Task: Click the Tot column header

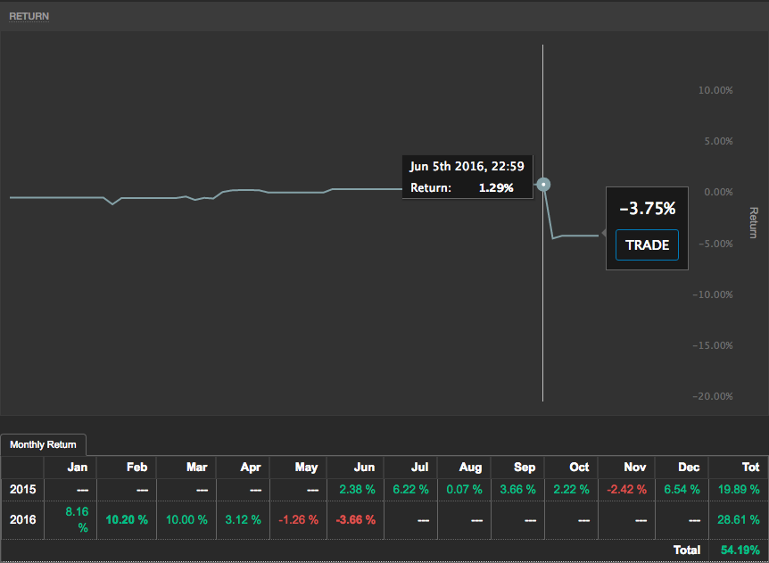Action: point(749,468)
